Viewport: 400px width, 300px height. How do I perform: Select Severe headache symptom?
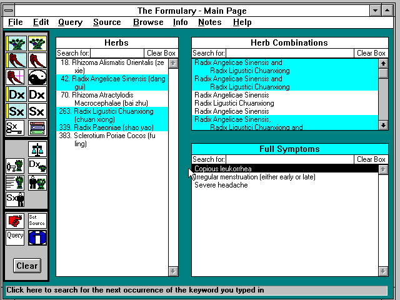[221, 185]
